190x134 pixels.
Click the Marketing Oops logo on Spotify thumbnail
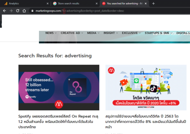(x=59, y=104)
